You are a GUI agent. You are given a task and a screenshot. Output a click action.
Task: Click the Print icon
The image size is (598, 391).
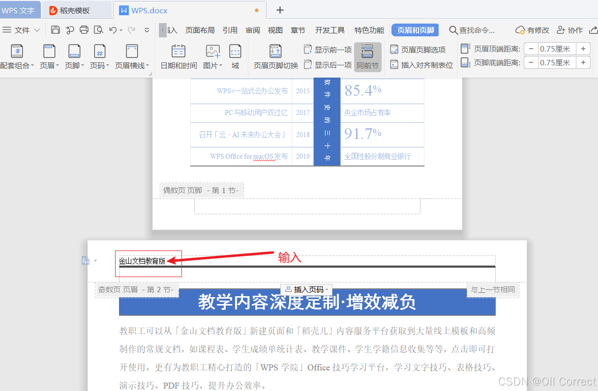pyautogui.click(x=84, y=30)
